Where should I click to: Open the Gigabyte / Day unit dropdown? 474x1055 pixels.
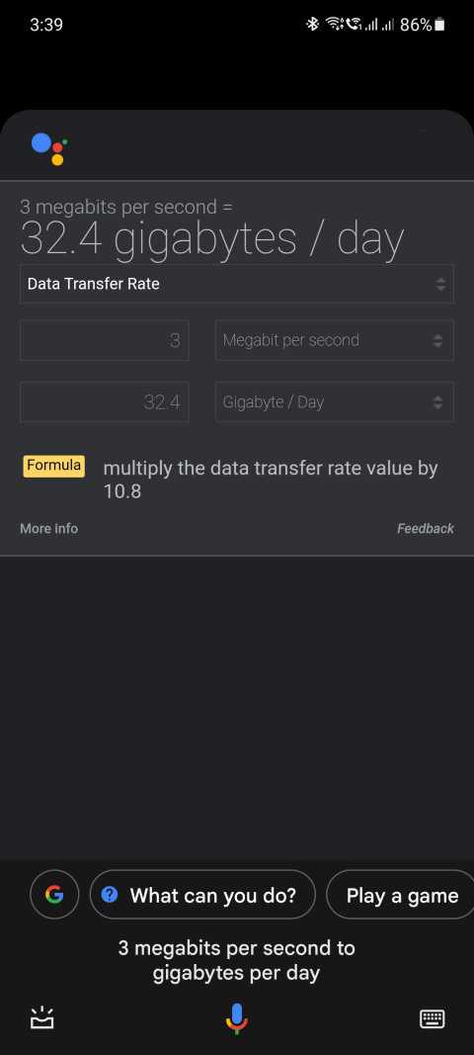[334, 402]
